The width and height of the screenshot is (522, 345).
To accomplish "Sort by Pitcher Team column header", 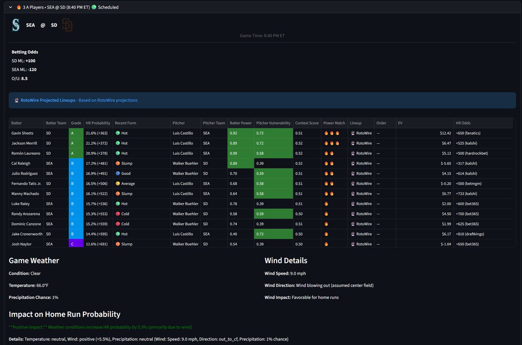I will (214, 123).
